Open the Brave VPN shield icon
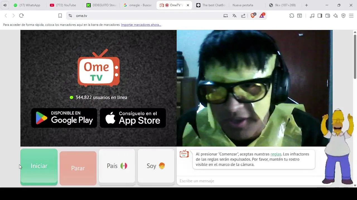 click(x=343, y=16)
